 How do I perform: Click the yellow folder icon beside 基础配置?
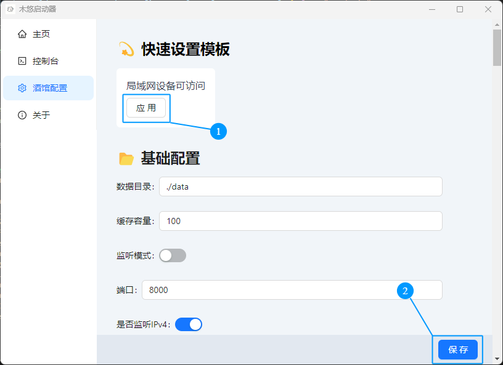click(x=126, y=159)
